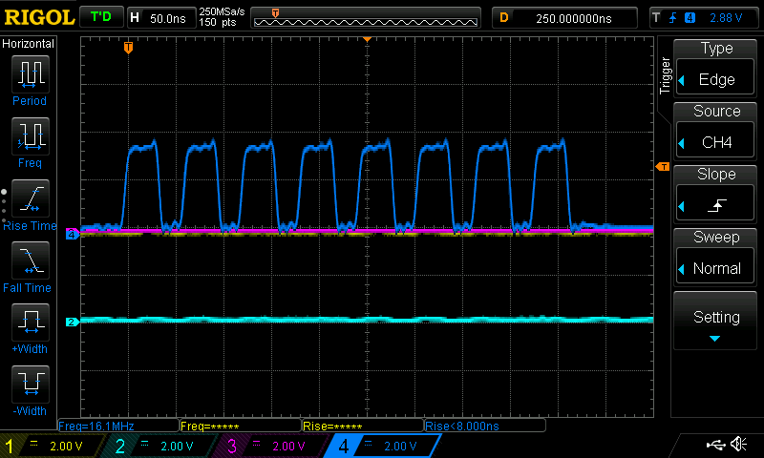
Task: Click the USB connection status icon
Action: click(x=714, y=445)
